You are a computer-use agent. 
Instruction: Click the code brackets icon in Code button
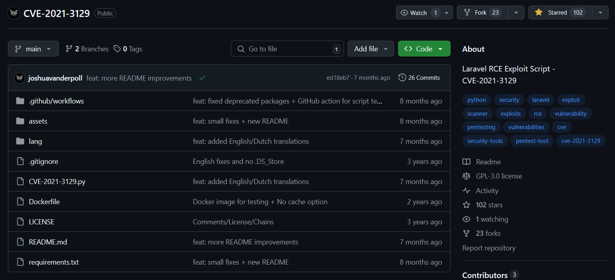coord(408,49)
